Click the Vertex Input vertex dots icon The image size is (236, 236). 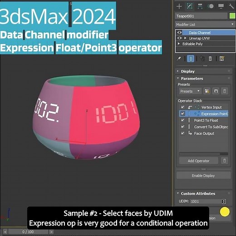(x=197, y=107)
